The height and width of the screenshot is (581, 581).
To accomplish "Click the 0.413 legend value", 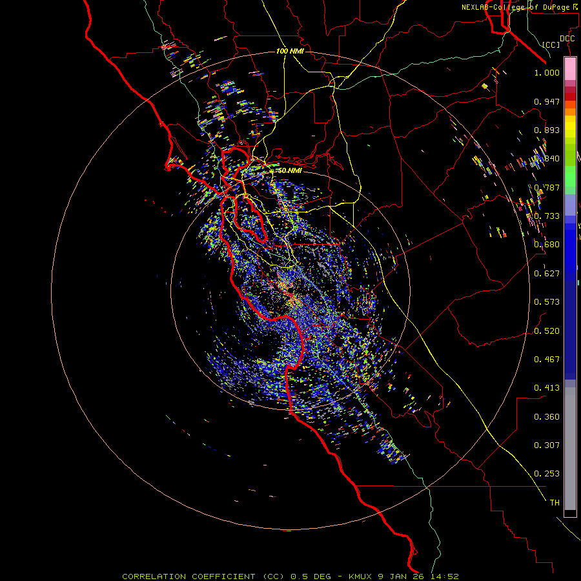I will pyautogui.click(x=547, y=388).
